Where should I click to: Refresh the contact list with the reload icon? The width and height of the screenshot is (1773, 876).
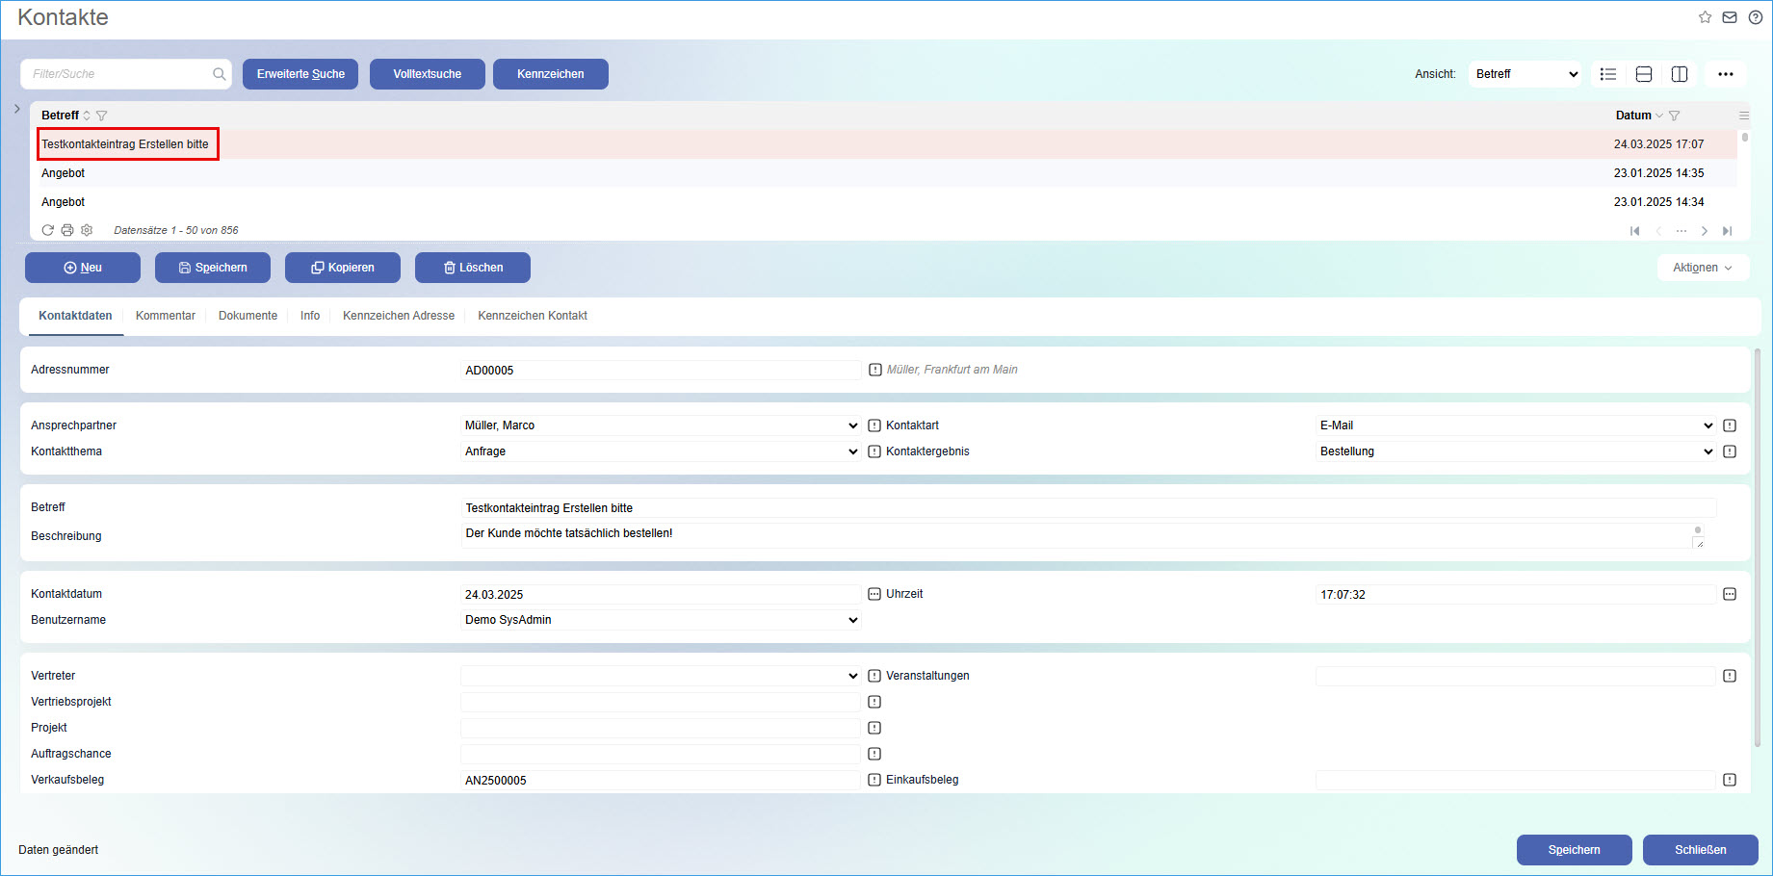click(47, 230)
